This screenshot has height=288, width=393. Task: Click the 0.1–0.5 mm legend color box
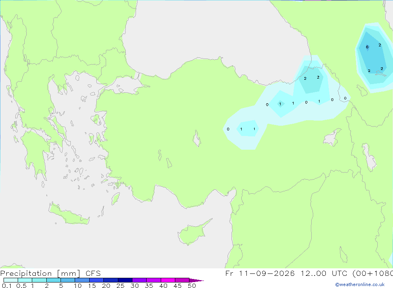11,280
